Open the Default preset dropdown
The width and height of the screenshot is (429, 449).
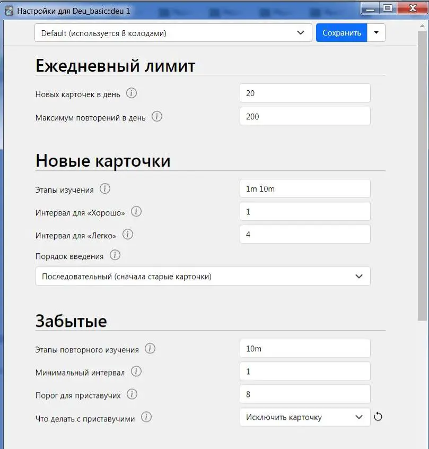173,33
